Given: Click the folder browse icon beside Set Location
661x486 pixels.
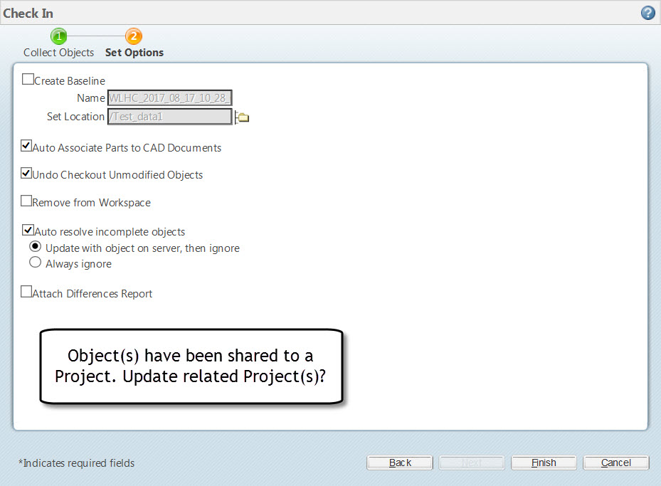Looking at the screenshot, I should point(242,116).
